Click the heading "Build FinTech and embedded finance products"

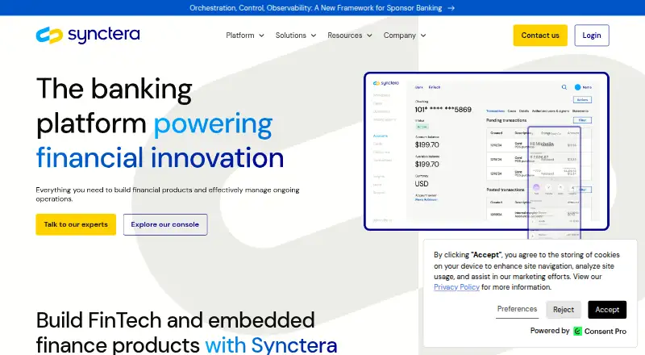[186, 332]
